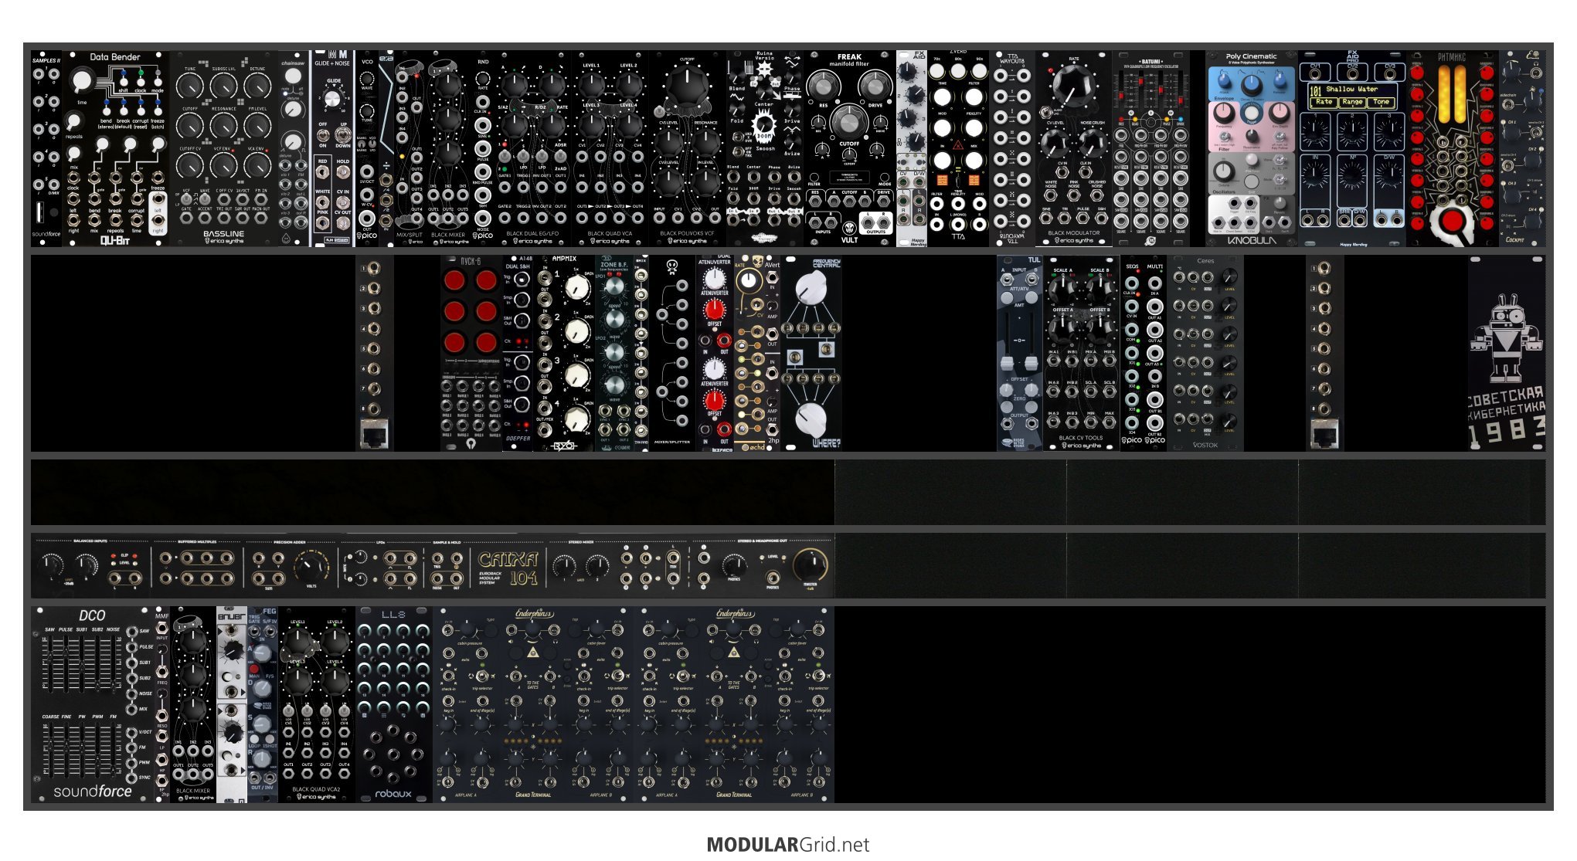Click the Black Modulator RATE knob
Viewport: 1577px width, 861px height.
[x=1072, y=85]
